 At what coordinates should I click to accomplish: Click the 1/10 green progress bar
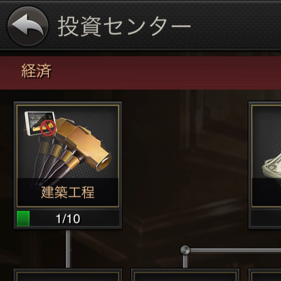(x=68, y=219)
